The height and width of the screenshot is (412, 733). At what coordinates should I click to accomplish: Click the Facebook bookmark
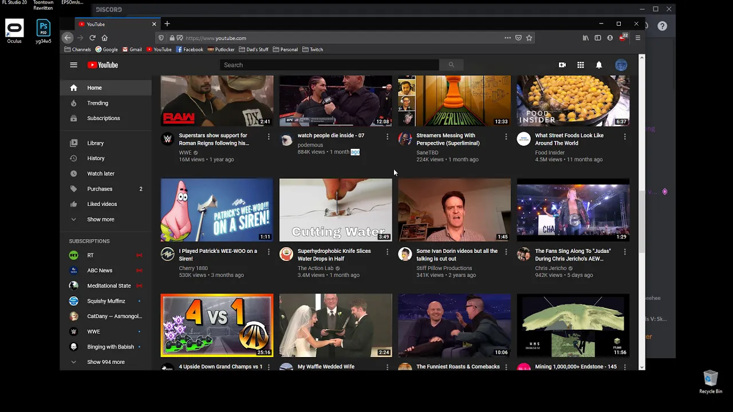[x=190, y=49]
